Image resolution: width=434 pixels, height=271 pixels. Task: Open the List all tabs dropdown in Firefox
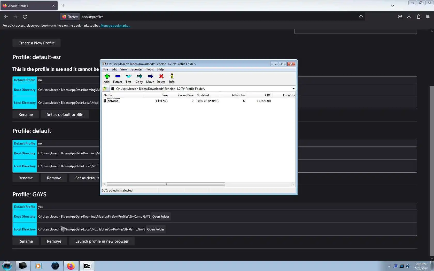pos(393,6)
